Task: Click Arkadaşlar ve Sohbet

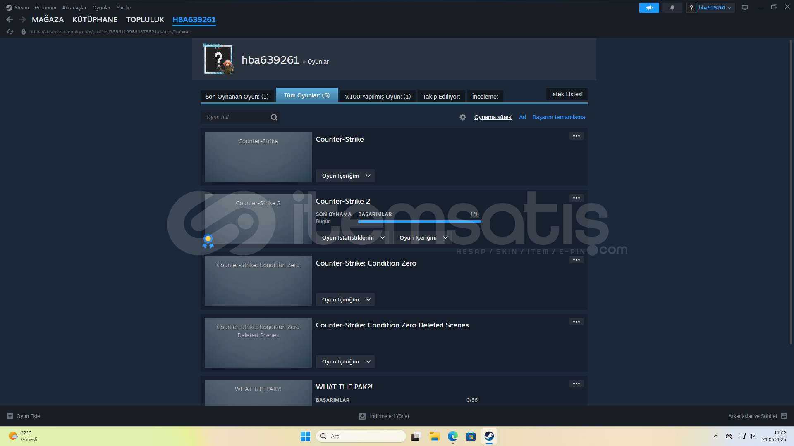Action: 753,416
